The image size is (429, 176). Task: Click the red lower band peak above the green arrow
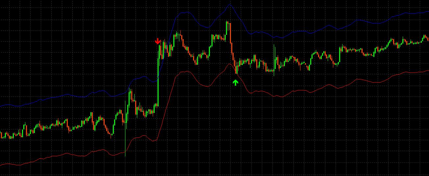[230, 64]
